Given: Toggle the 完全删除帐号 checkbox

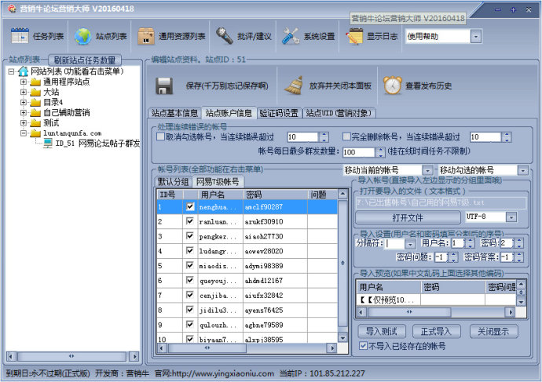Looking at the screenshot, I should tap(346, 136).
